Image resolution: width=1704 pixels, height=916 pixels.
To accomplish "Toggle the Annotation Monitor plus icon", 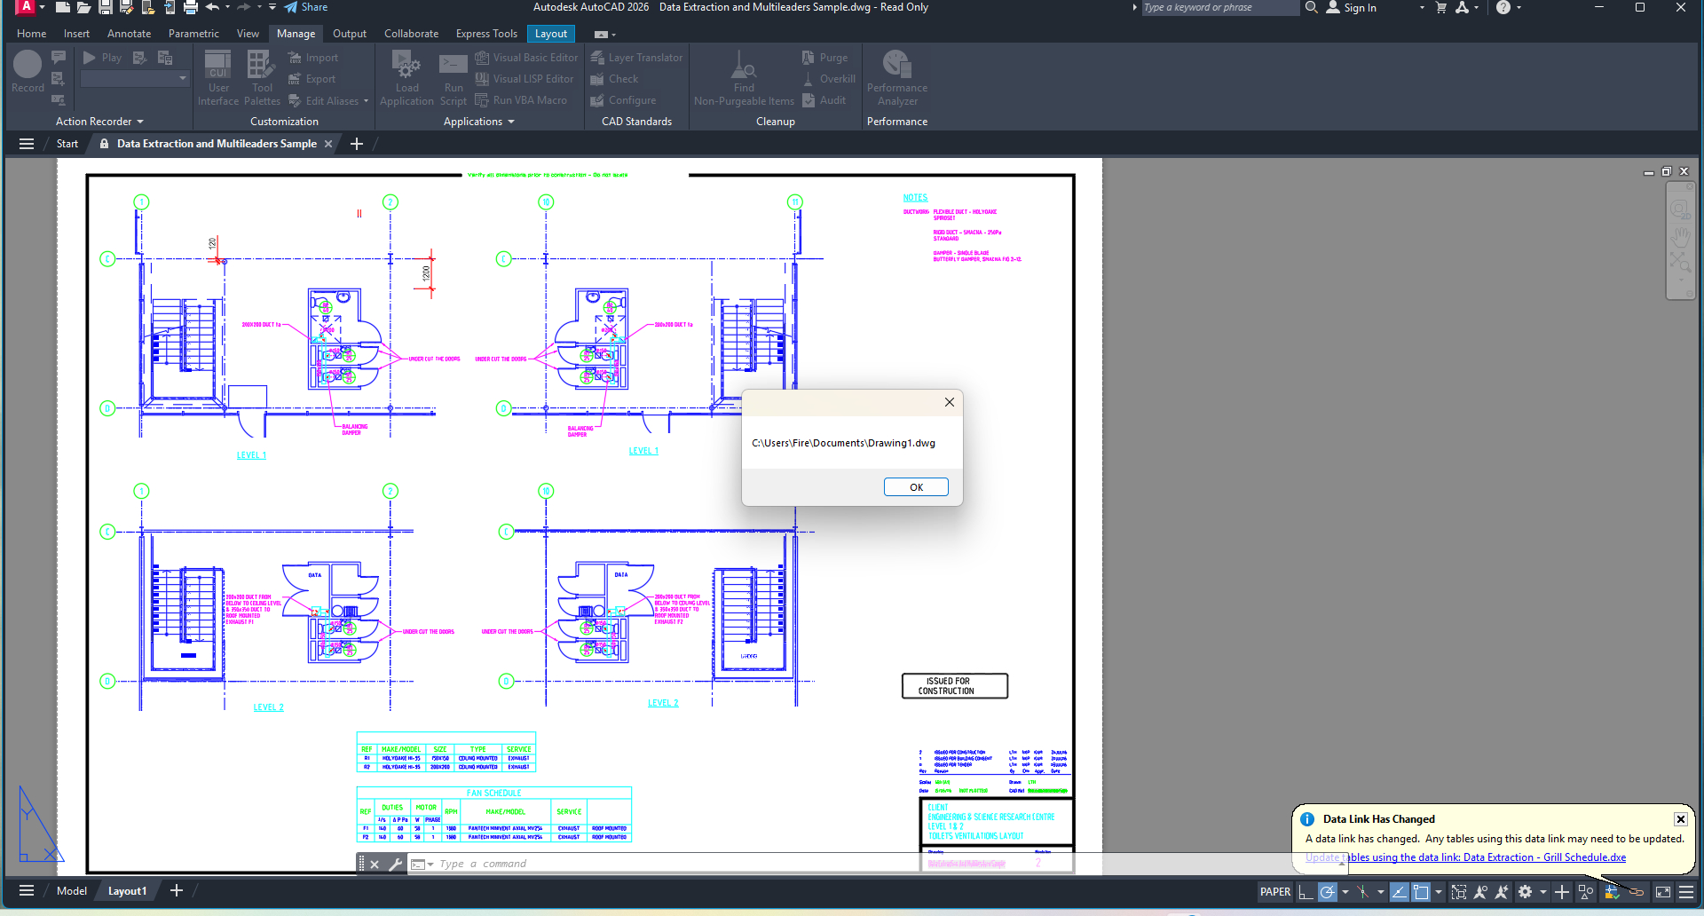I will (1562, 892).
